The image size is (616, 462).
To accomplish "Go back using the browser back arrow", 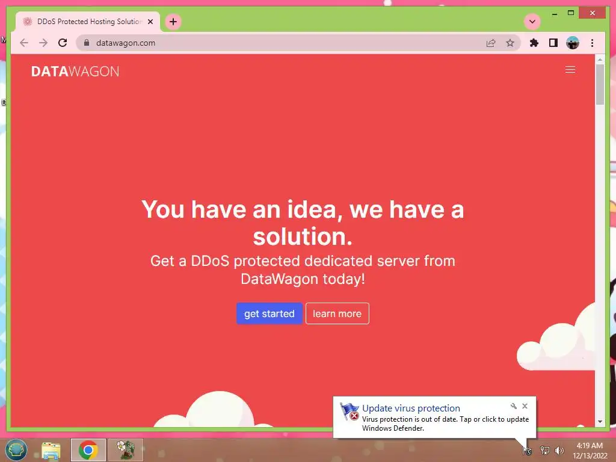I will tap(24, 43).
